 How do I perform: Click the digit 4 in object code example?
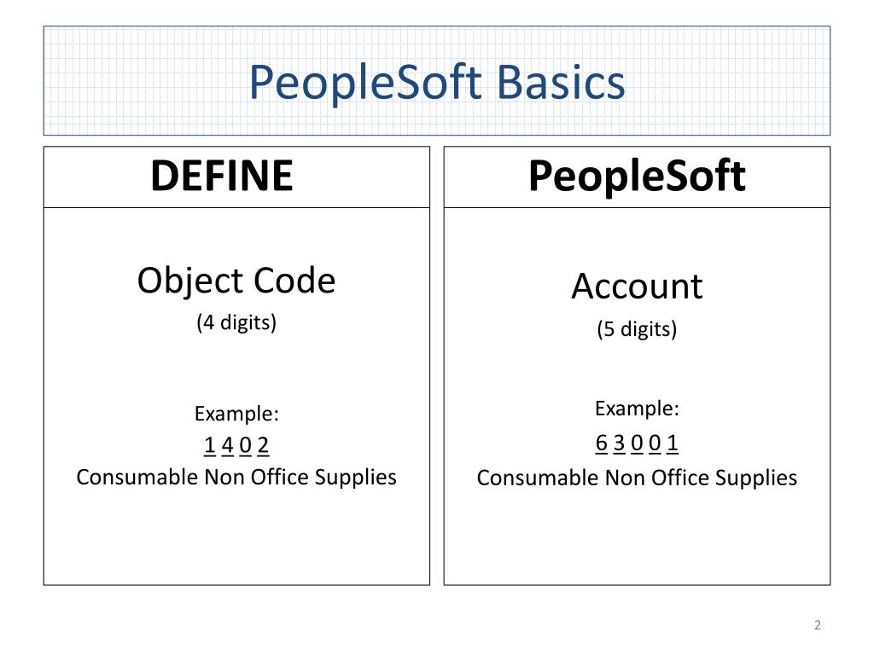tap(227, 445)
